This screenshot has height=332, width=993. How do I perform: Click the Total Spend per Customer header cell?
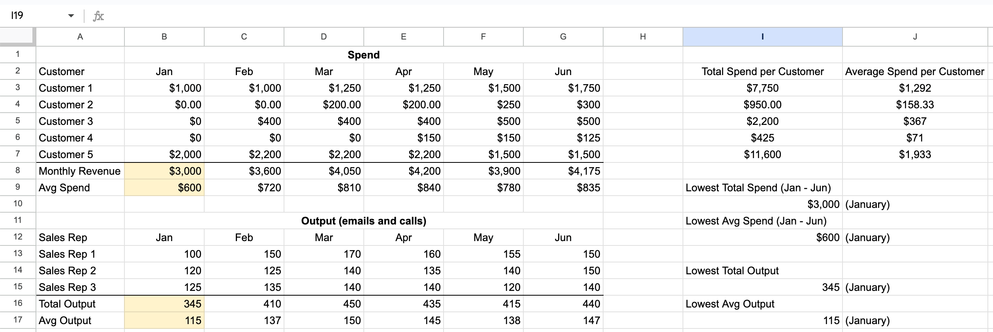tap(762, 72)
